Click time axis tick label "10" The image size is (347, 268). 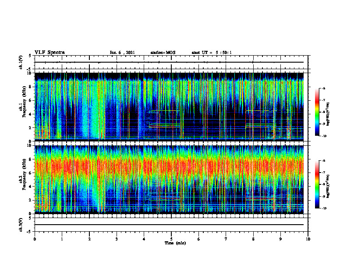[308, 239]
